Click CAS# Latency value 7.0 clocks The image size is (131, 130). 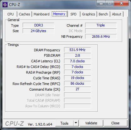click(x=78, y=61)
